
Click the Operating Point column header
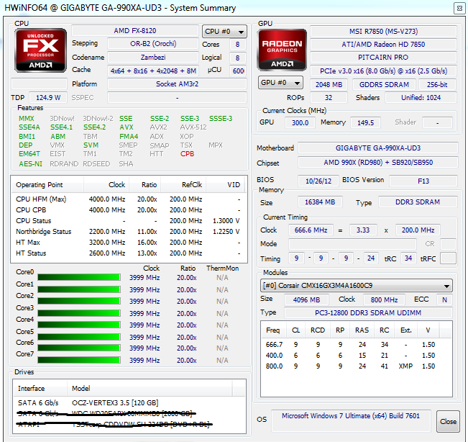[47, 185]
